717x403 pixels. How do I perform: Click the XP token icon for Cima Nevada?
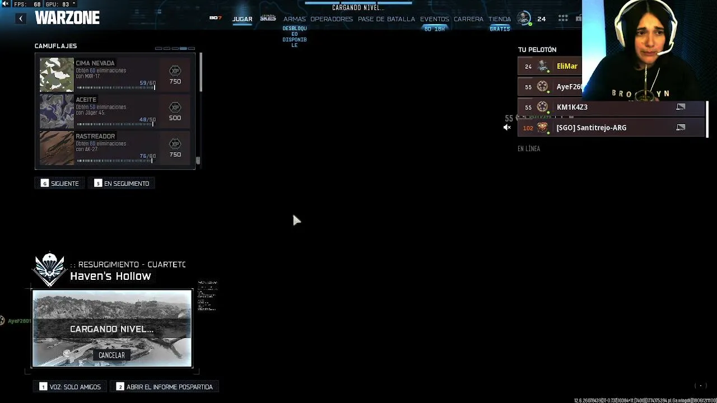point(175,71)
